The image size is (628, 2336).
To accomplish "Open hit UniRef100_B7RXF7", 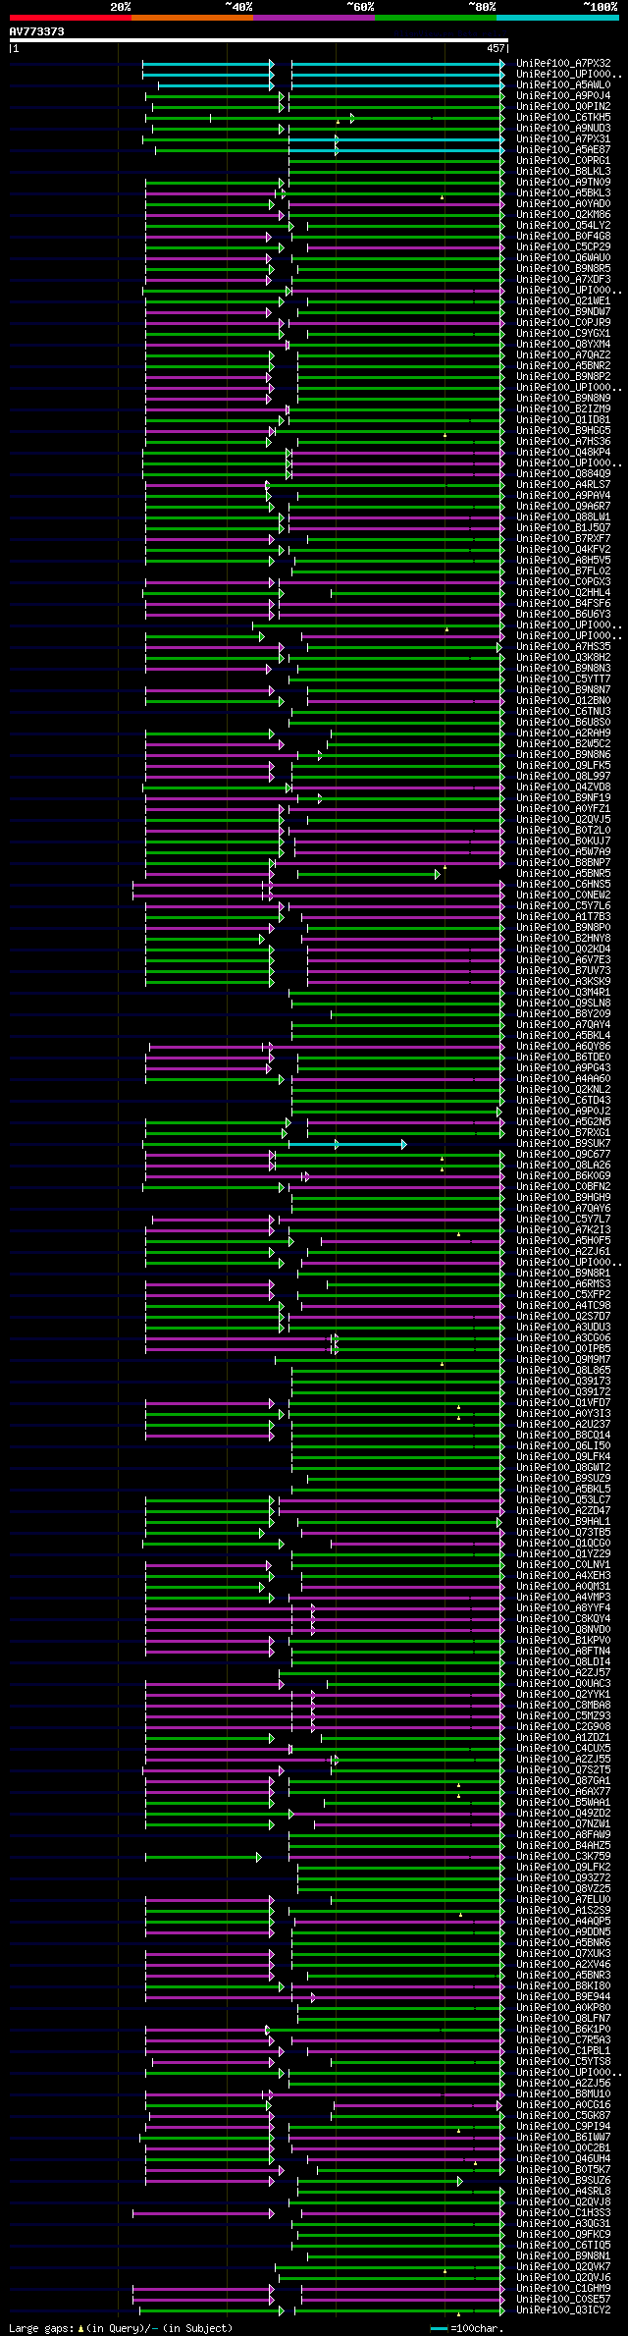I will 563,538.
